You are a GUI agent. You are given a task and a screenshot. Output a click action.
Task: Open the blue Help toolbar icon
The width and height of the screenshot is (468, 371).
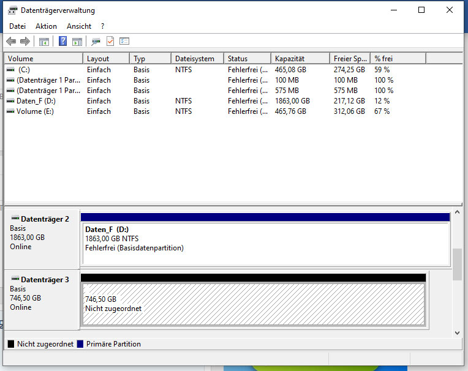click(x=62, y=41)
